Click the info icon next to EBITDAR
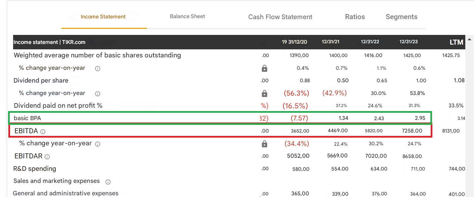This screenshot has width=474, height=197. [x=47, y=157]
